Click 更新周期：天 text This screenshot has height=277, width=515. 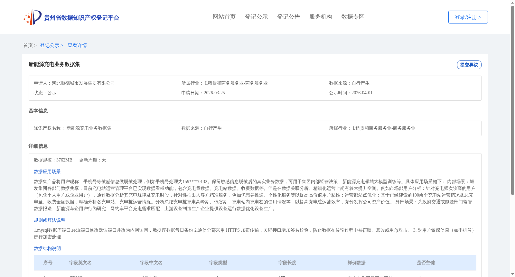click(93, 160)
